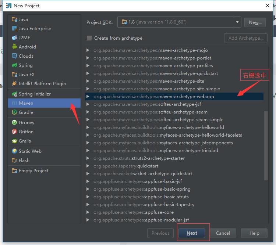Click IntelliJ logo in title bar
Image resolution: width=276 pixels, height=245 pixels.
pos(9,6)
